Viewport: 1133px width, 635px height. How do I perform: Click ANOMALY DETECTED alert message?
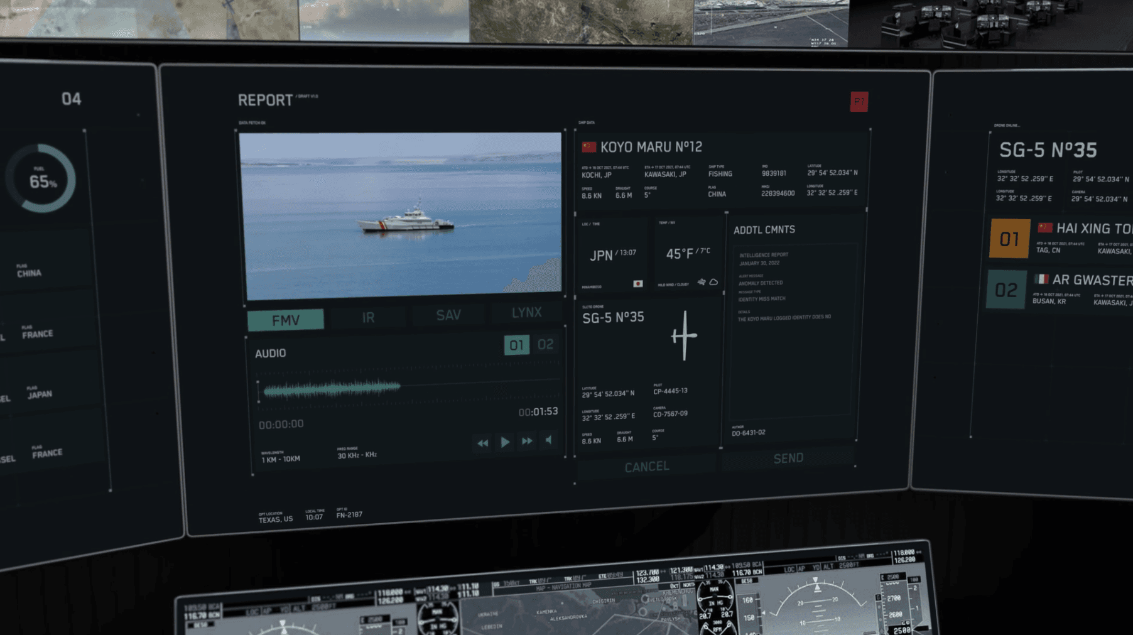[x=761, y=283]
